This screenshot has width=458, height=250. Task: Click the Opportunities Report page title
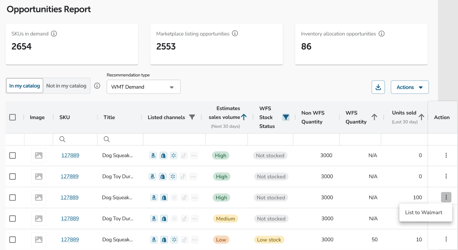point(49,10)
